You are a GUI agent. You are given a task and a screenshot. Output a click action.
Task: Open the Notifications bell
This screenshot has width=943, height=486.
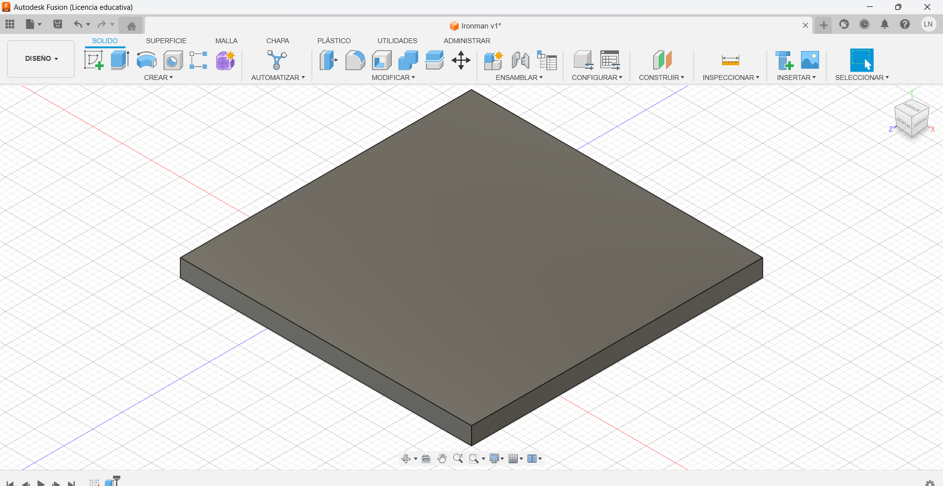[885, 24]
